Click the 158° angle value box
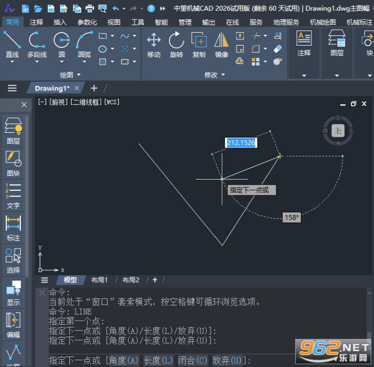The image size is (374, 367). [291, 218]
